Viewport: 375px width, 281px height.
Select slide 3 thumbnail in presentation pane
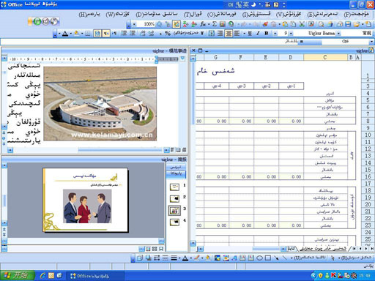(x=174, y=210)
